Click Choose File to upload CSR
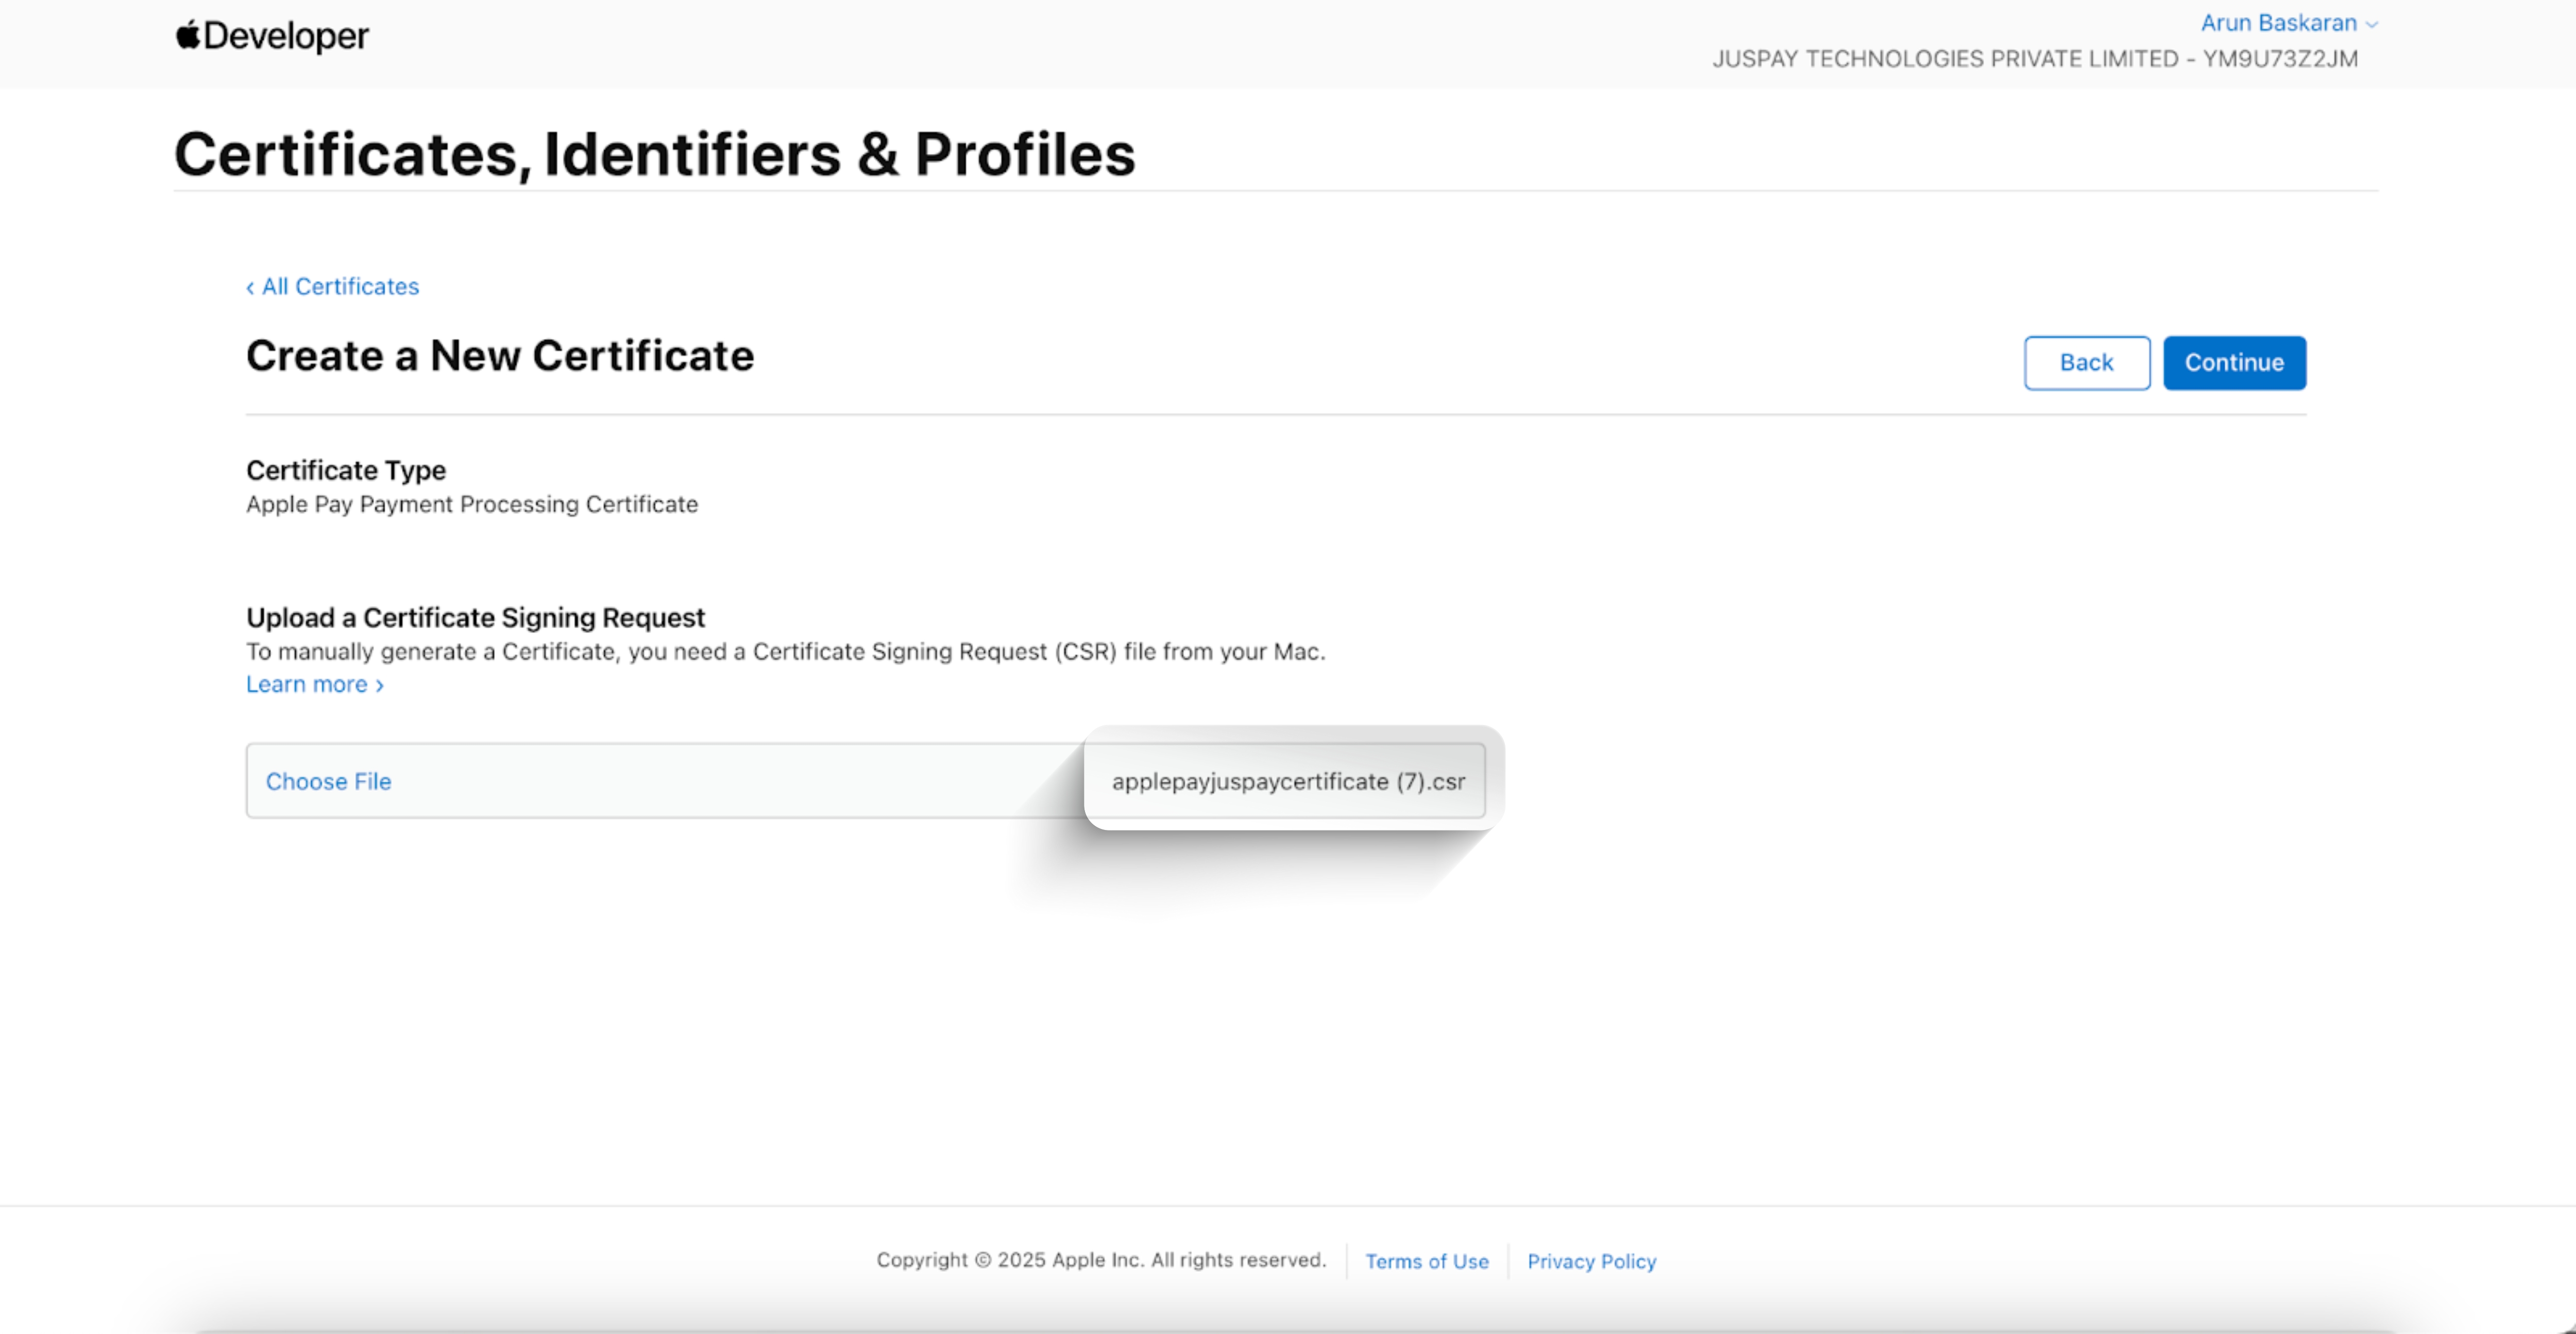Viewport: 2576px width, 1334px height. (x=328, y=782)
